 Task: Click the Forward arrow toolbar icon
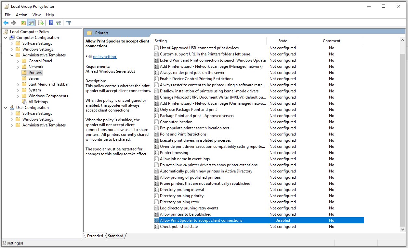(x=13, y=23)
